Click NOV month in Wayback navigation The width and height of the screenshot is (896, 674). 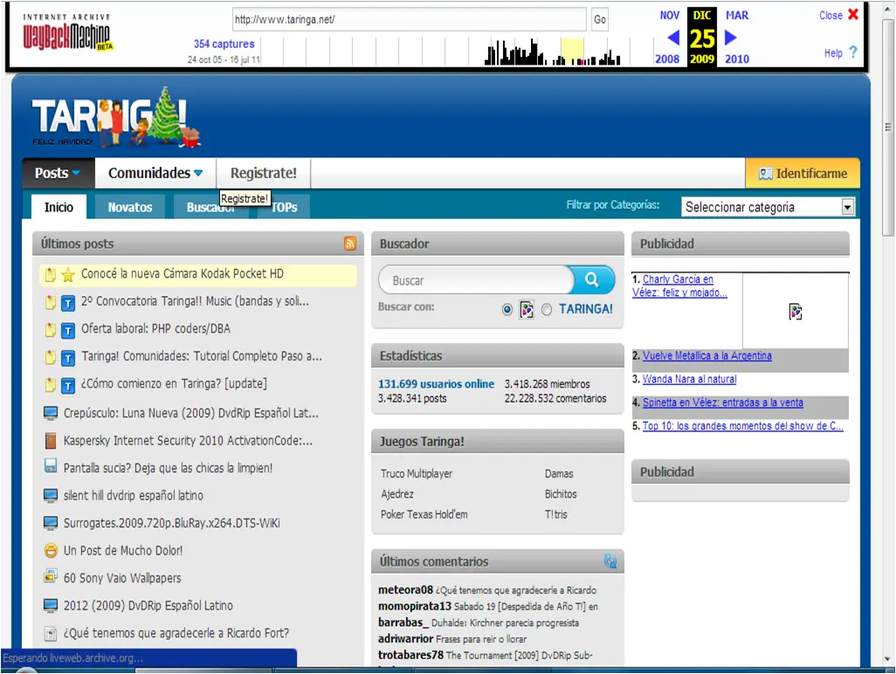click(x=670, y=16)
